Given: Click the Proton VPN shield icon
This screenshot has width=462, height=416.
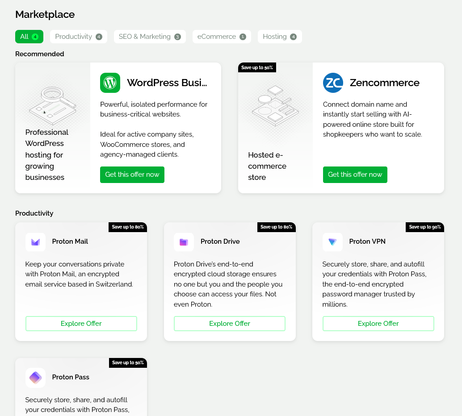Looking at the screenshot, I should tap(332, 242).
